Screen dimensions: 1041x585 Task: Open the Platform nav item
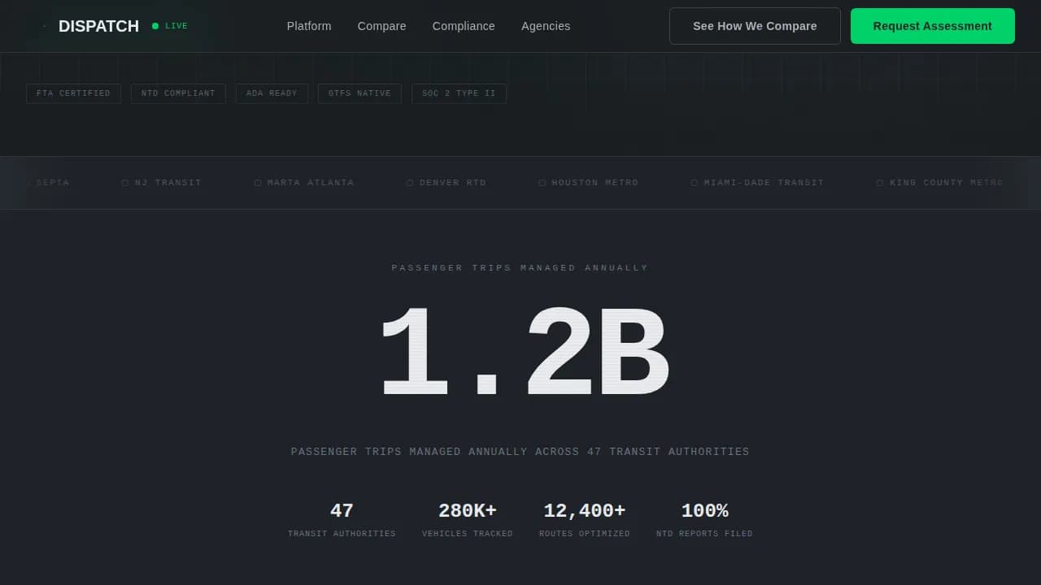(x=309, y=26)
